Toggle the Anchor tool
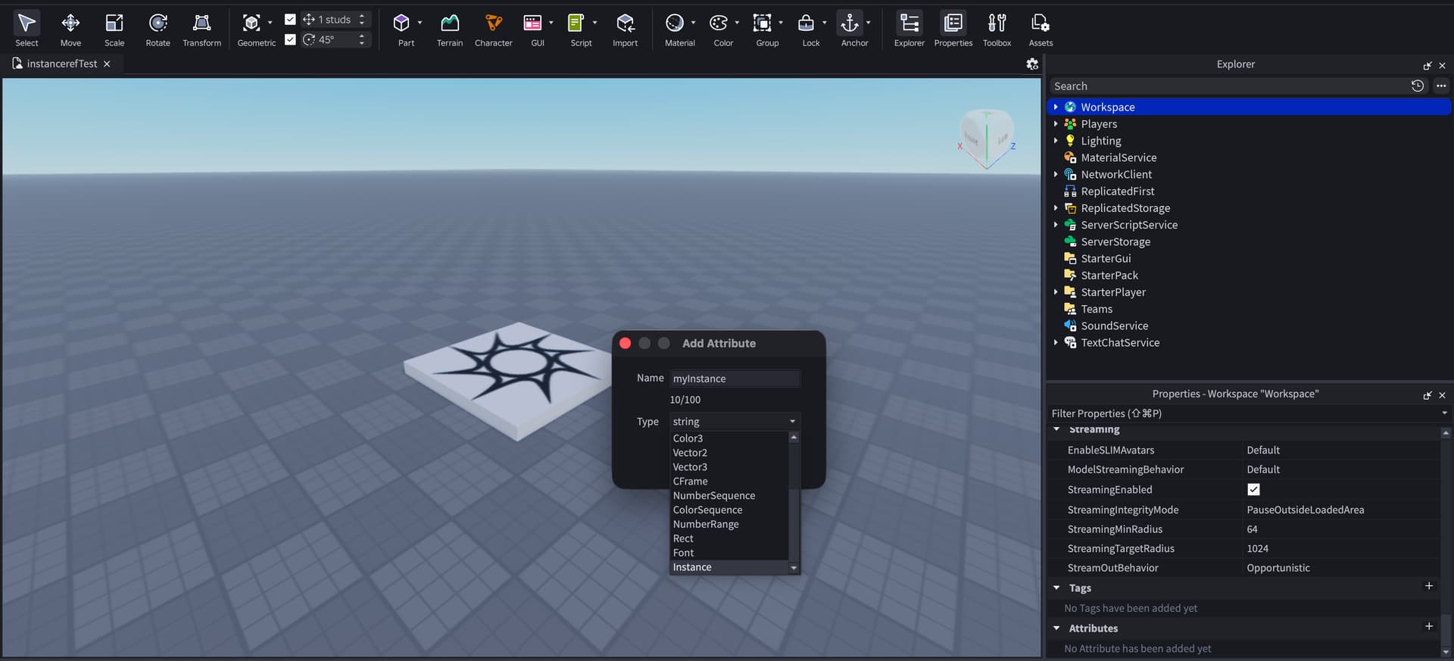Image resolution: width=1454 pixels, height=661 pixels. 850,23
